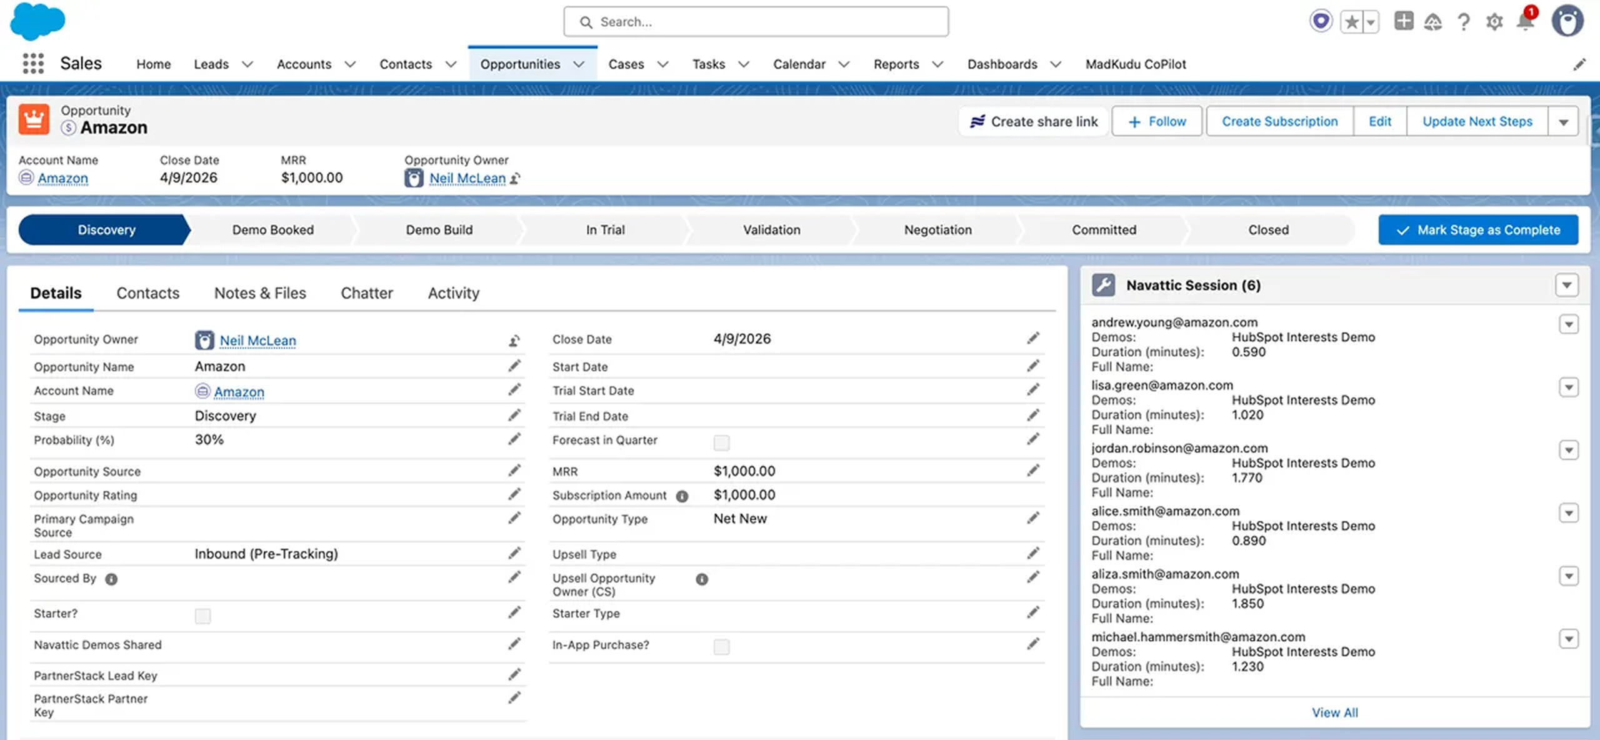Image resolution: width=1600 pixels, height=740 pixels.
Task: Expand the Leads nav dropdown chevron
Action: pos(247,64)
